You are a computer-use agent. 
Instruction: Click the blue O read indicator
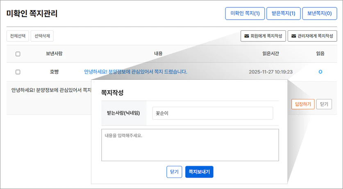320,72
